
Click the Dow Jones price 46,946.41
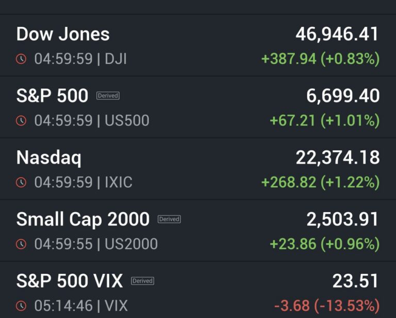pyautogui.click(x=337, y=34)
